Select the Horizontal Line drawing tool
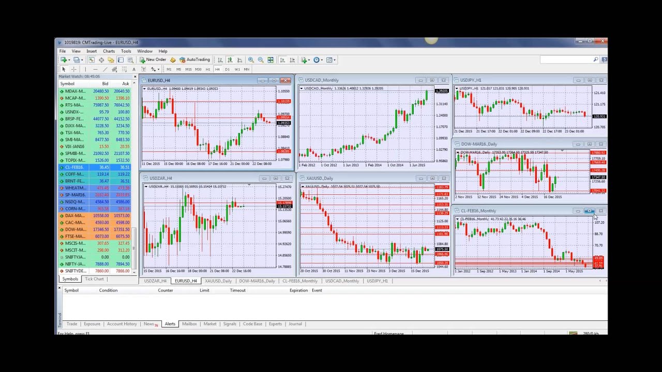Screen dimensions: 662x372 [95, 69]
